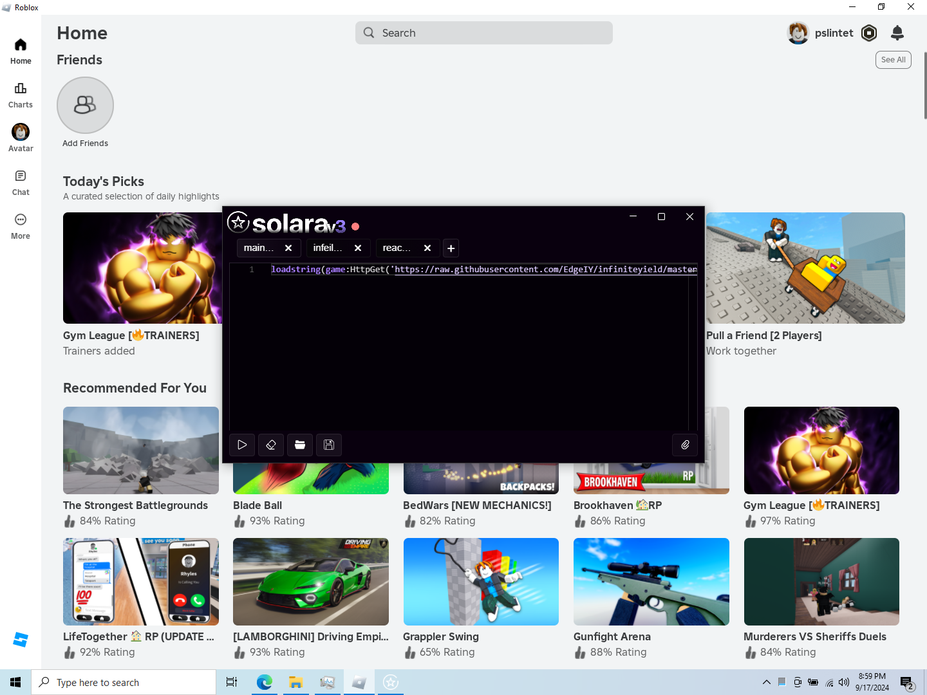Click the pslintet username

pos(834,33)
